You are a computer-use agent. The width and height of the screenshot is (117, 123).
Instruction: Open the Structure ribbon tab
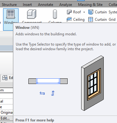(x=9, y=5)
